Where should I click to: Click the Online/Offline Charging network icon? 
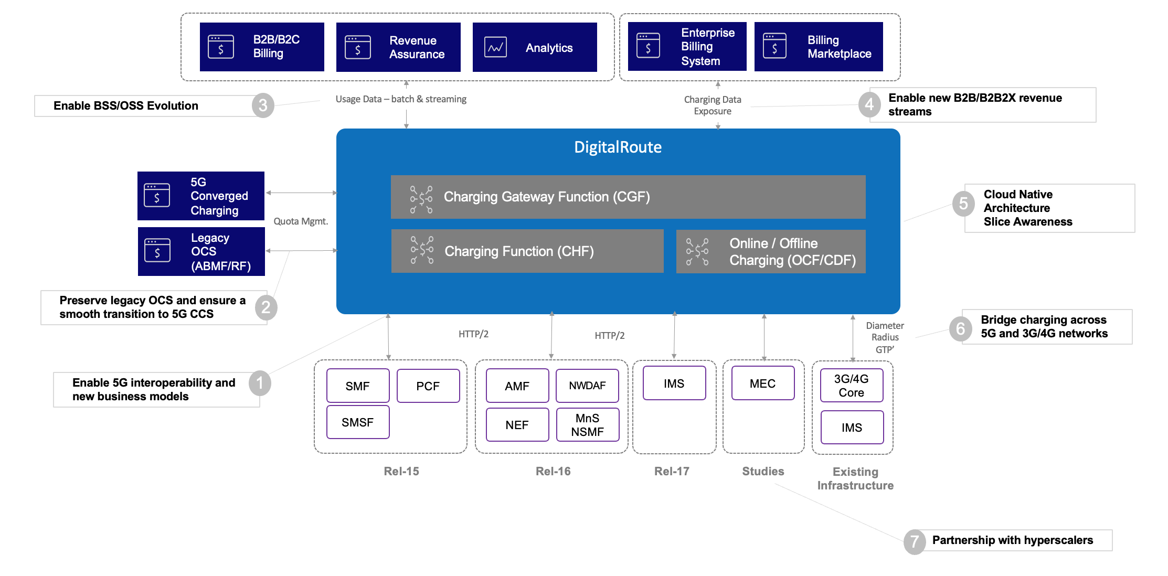(697, 252)
